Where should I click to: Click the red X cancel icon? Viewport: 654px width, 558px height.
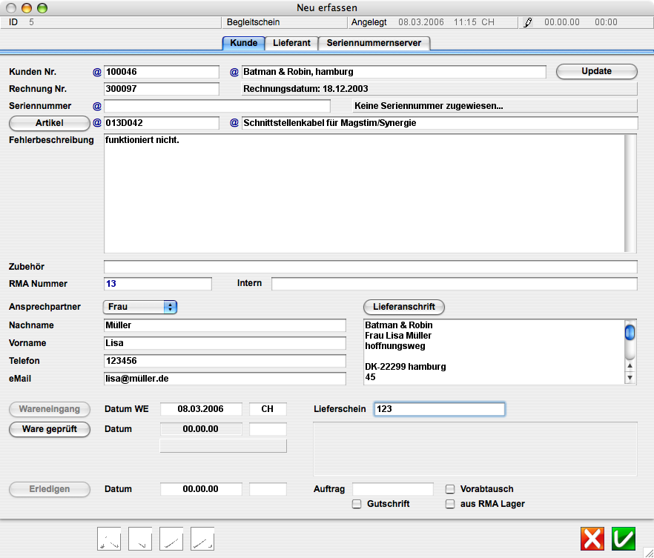click(x=592, y=538)
